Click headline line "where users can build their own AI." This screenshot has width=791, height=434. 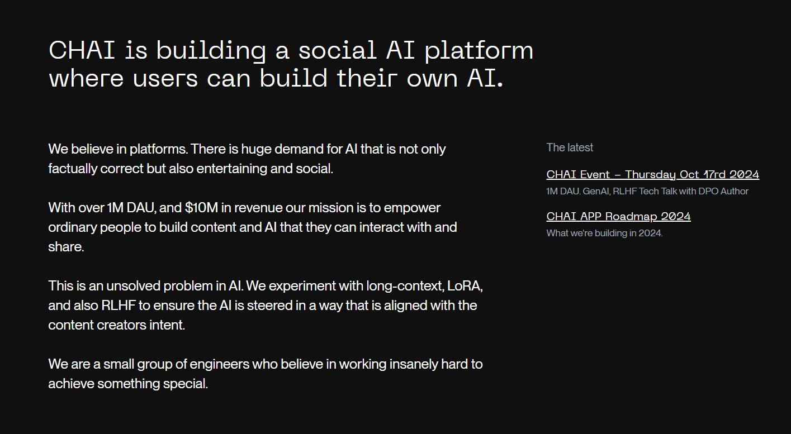[x=276, y=78]
